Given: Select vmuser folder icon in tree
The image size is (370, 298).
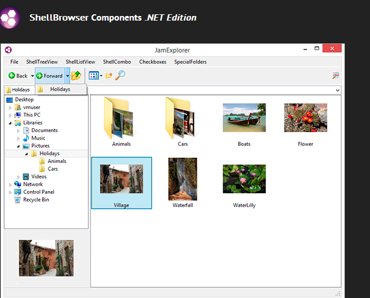Looking at the screenshot, I should [18, 108].
